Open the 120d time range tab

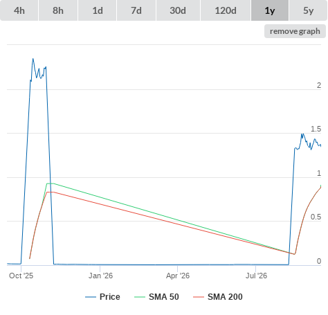point(226,10)
